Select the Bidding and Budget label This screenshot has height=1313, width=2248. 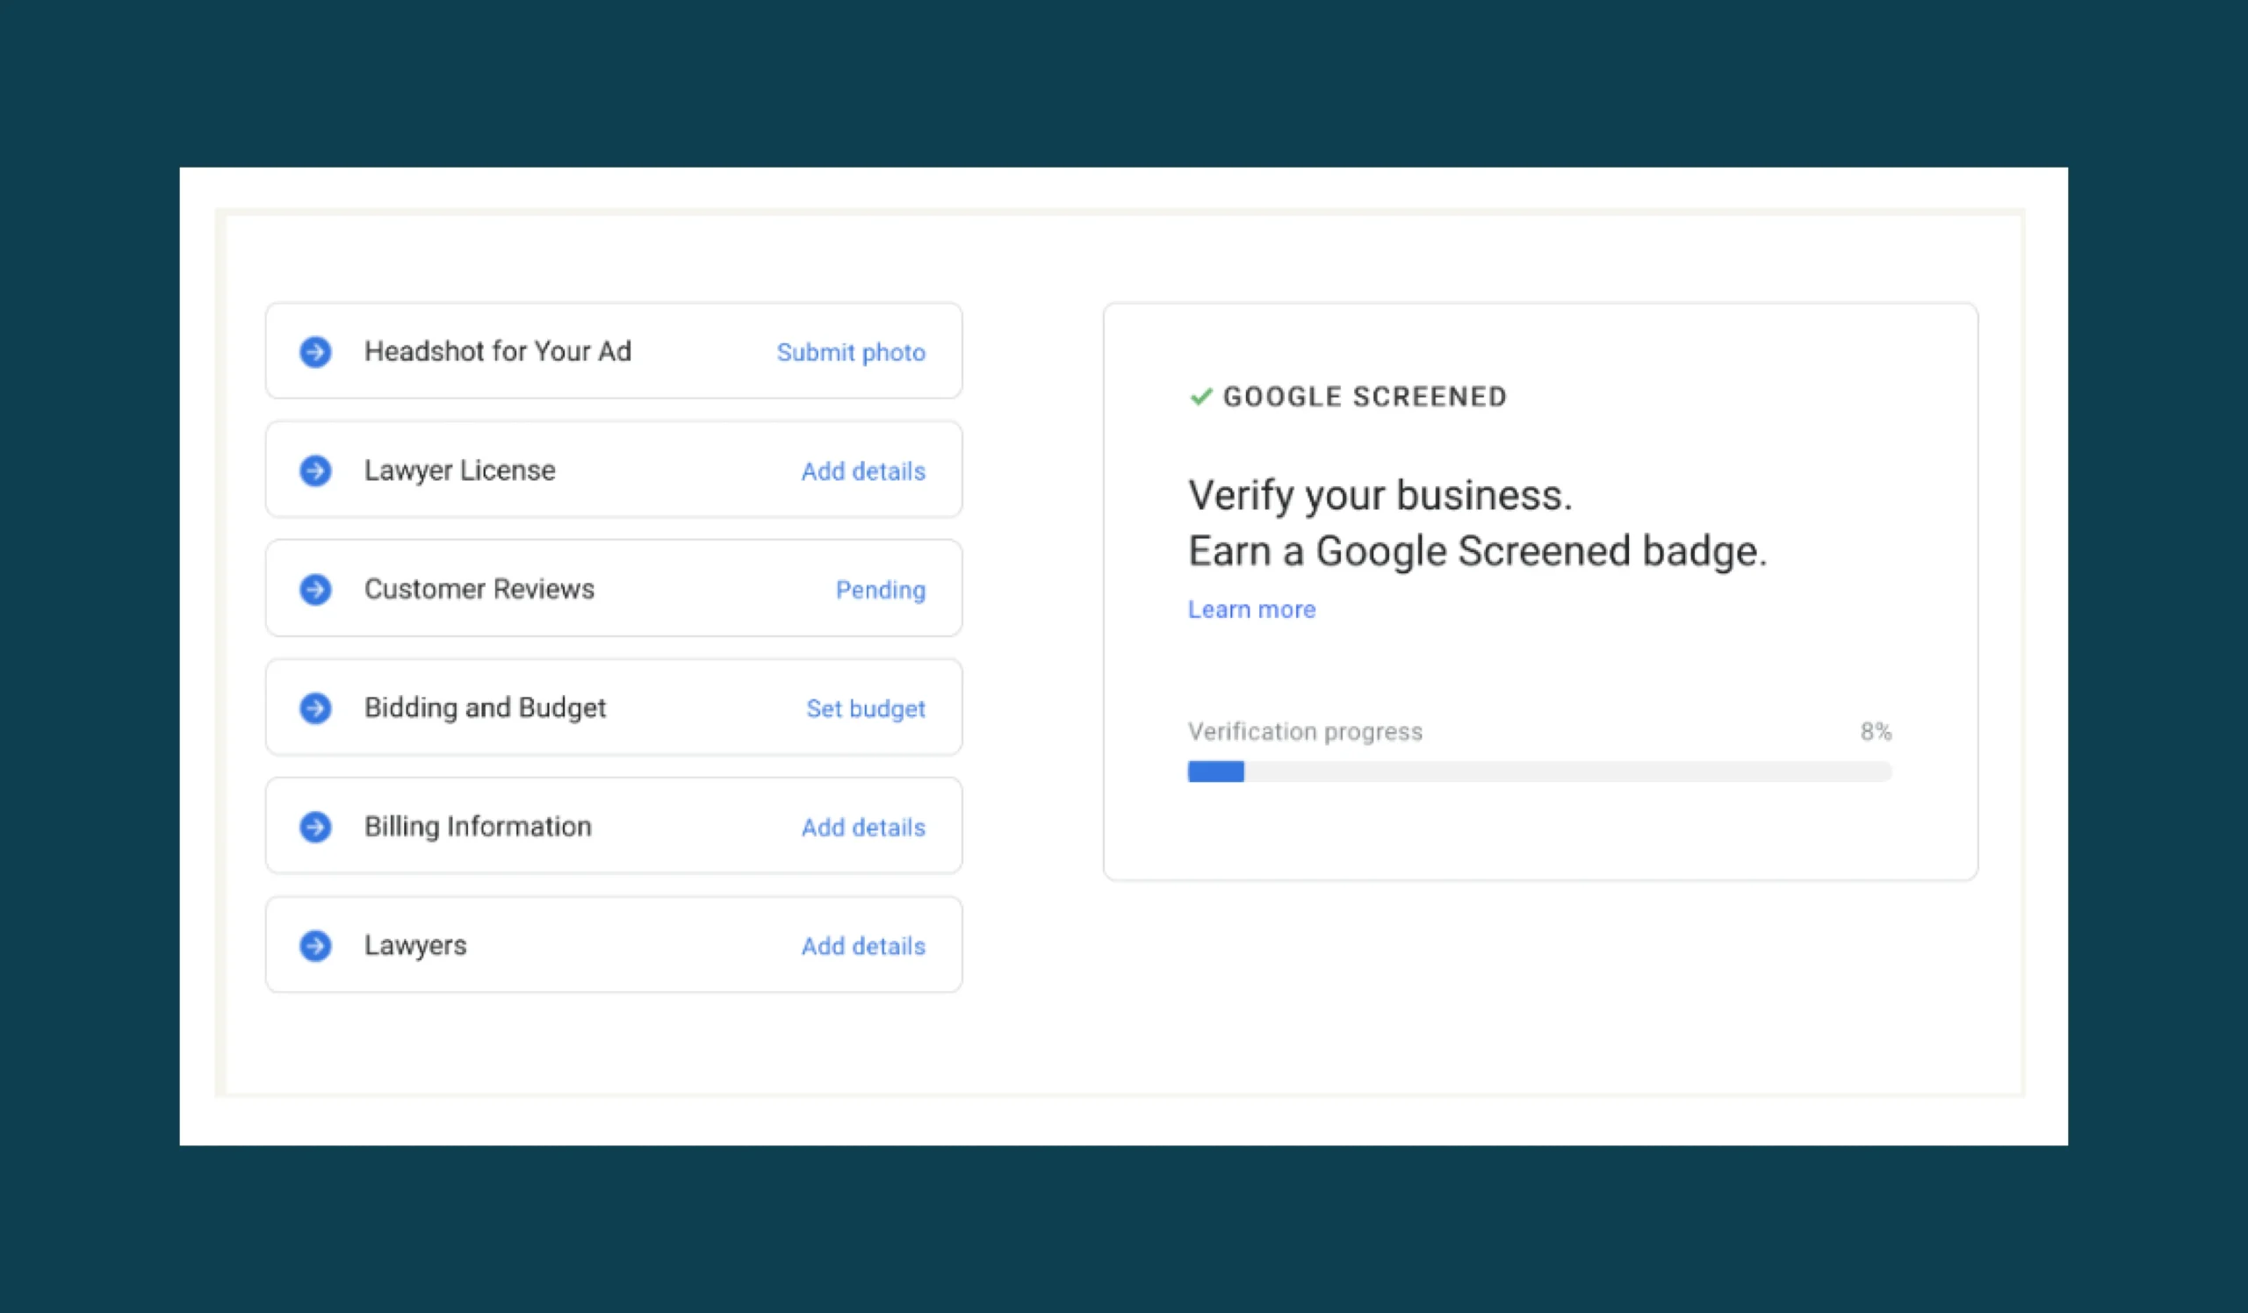pyautogui.click(x=486, y=707)
